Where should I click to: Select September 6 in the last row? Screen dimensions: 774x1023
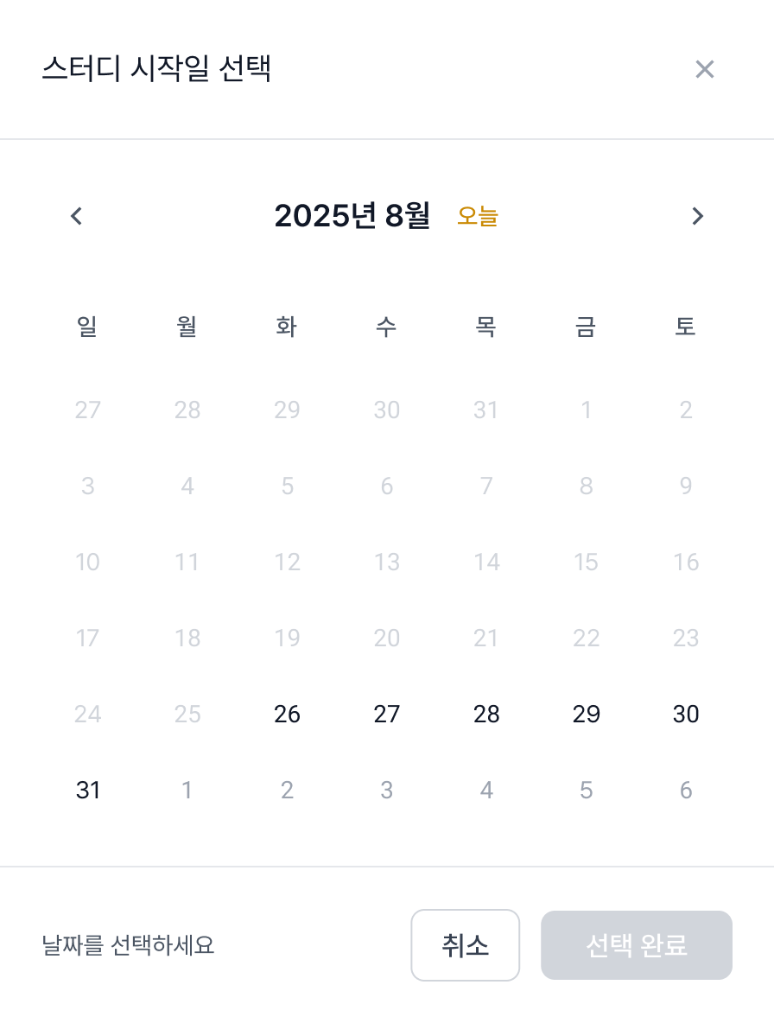pos(686,791)
